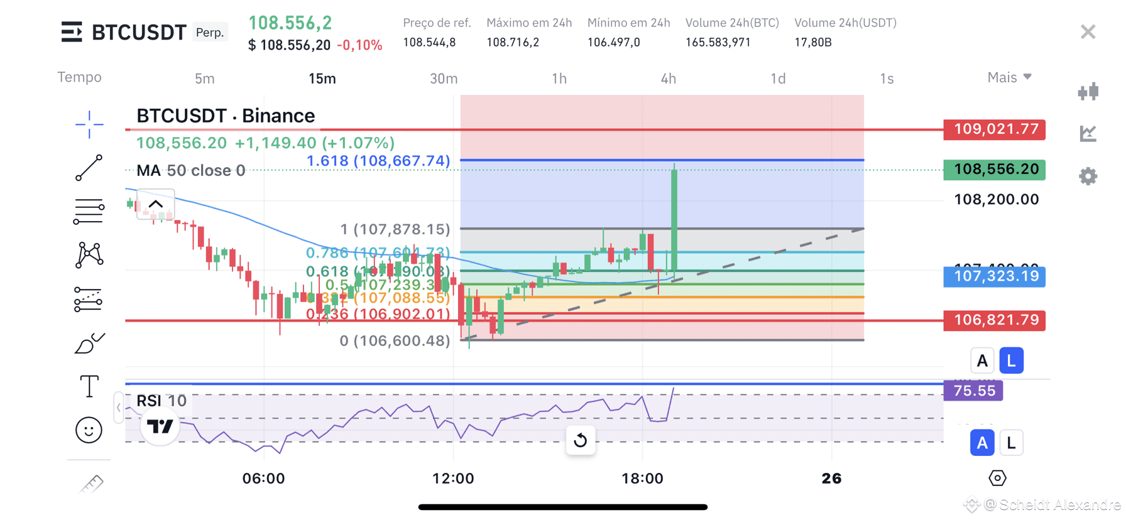
Task: Switch to the 1h timeframe
Action: 559,79
